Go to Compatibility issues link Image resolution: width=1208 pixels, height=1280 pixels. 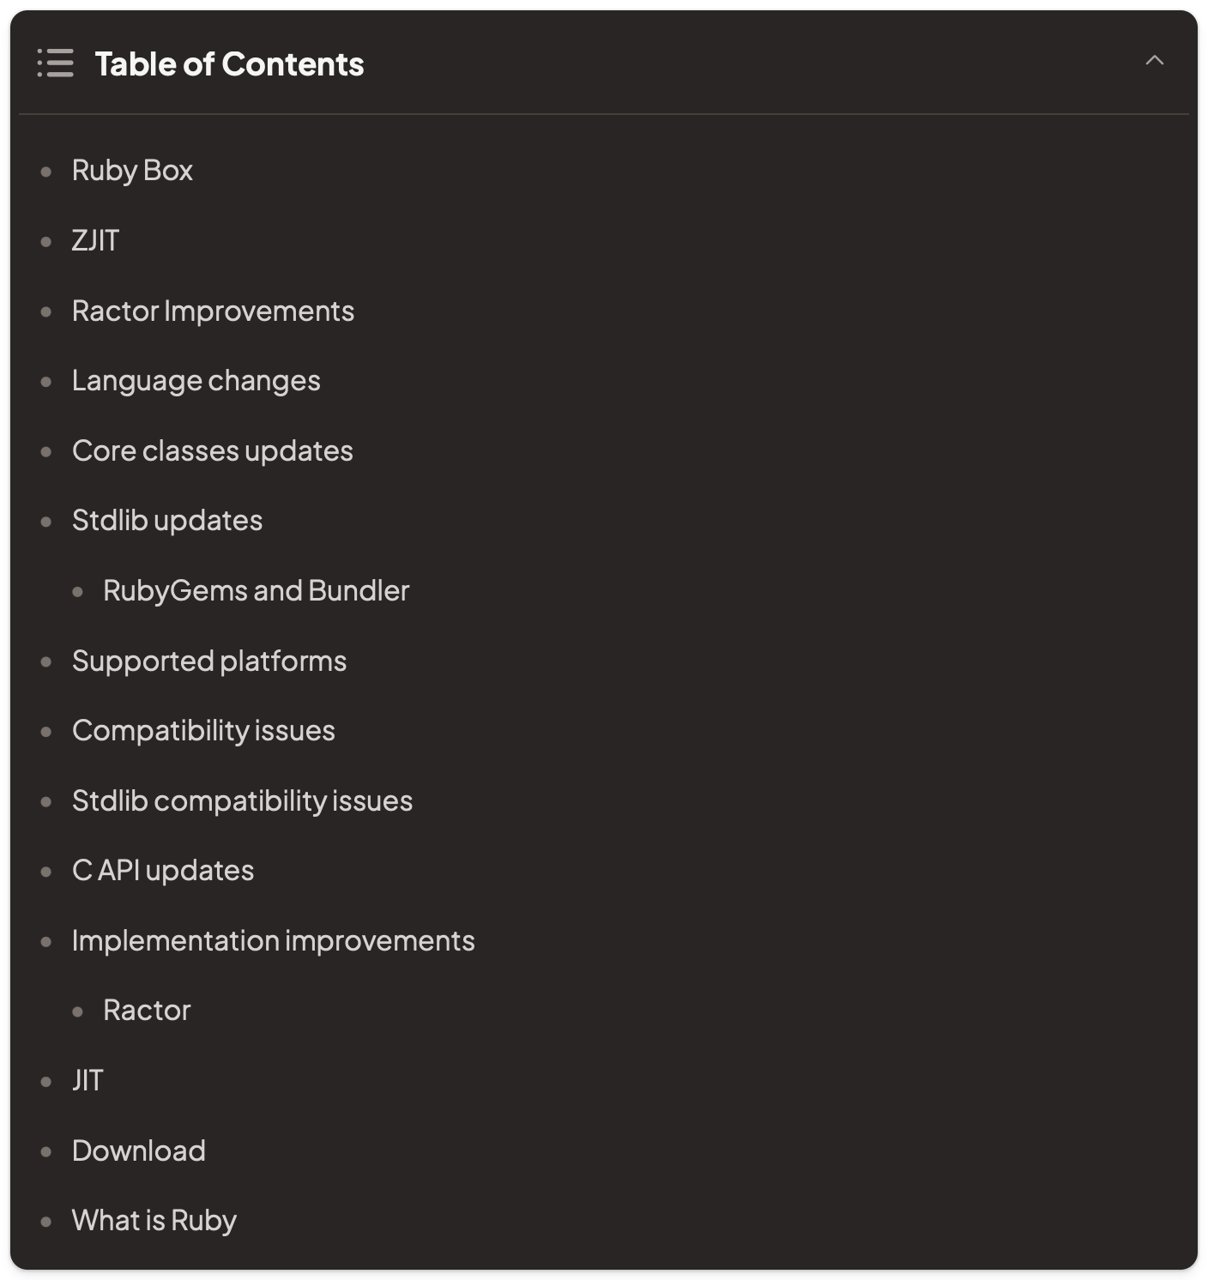tap(203, 731)
